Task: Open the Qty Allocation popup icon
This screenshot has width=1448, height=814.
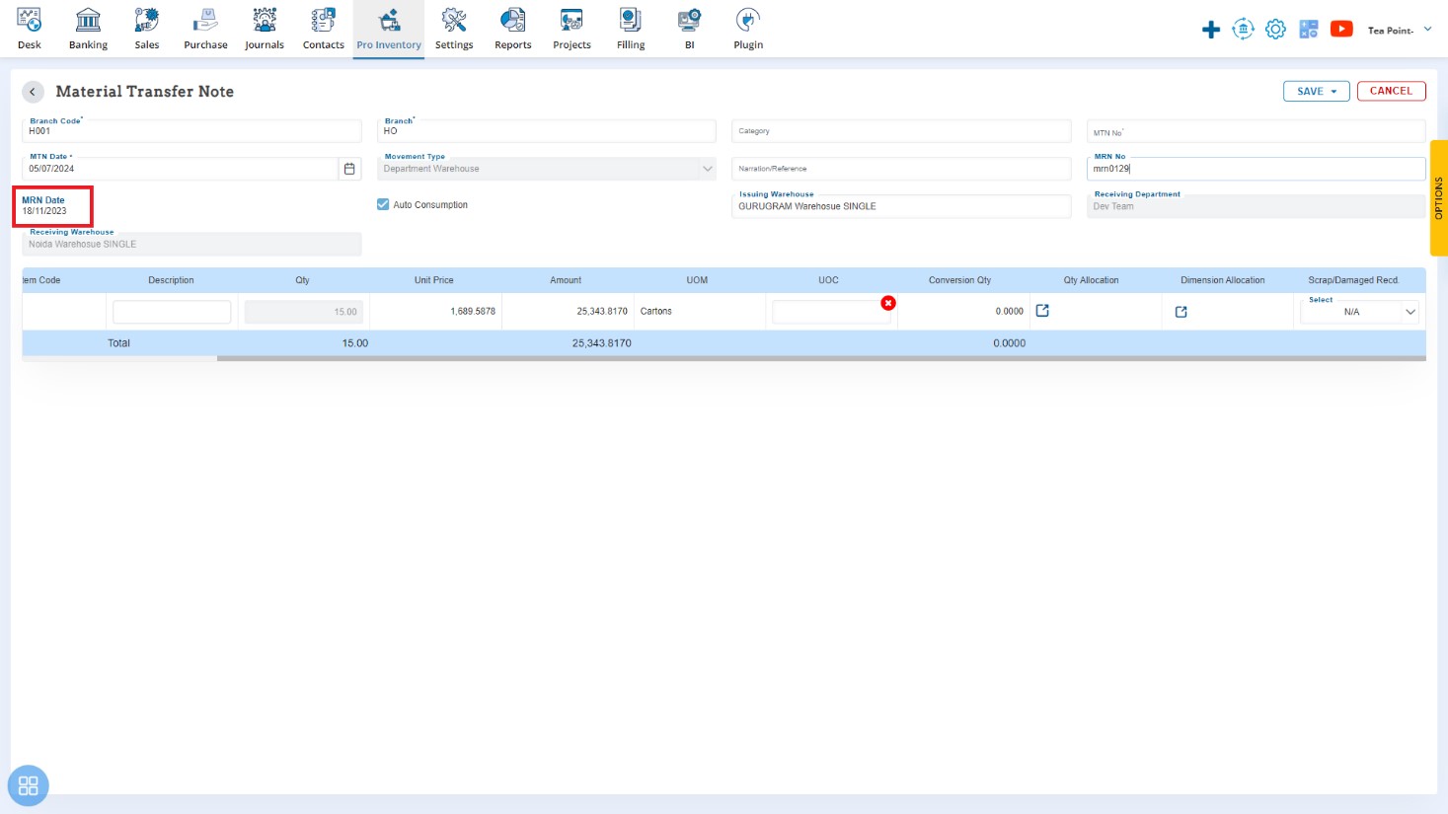Action: 1042,311
